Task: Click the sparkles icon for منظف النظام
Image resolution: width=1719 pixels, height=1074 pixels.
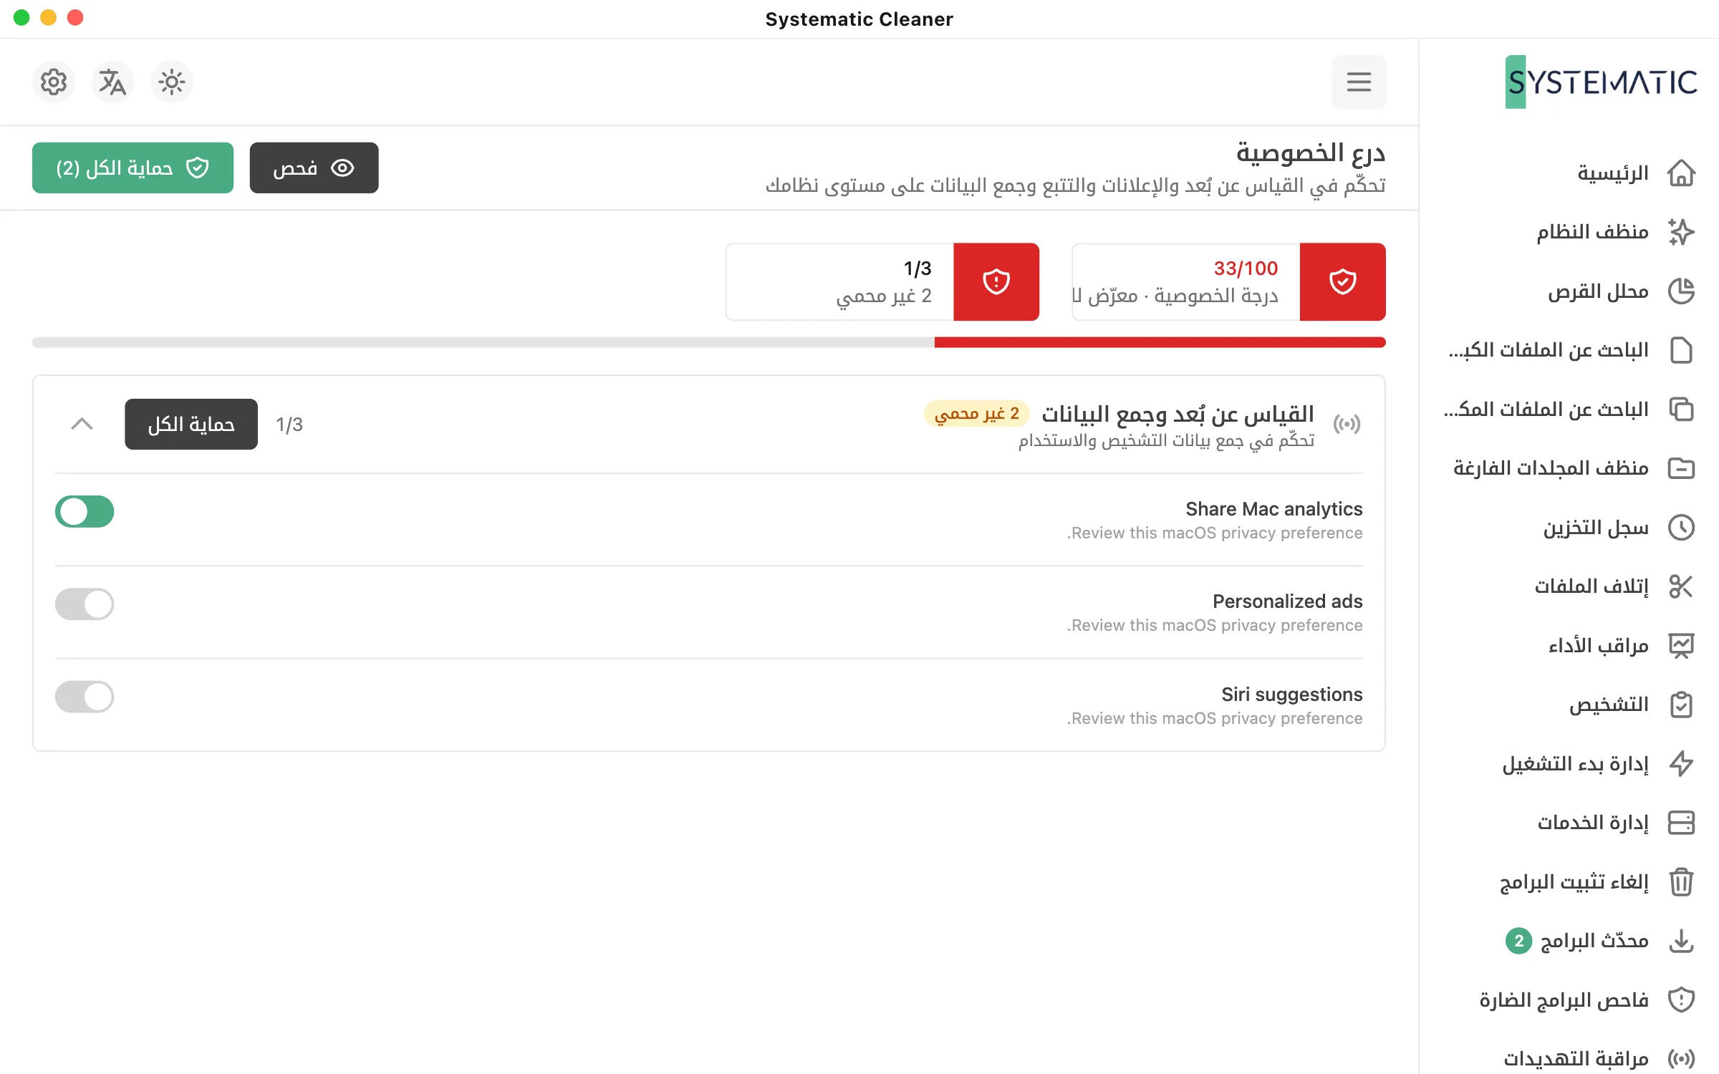Action: (1681, 232)
